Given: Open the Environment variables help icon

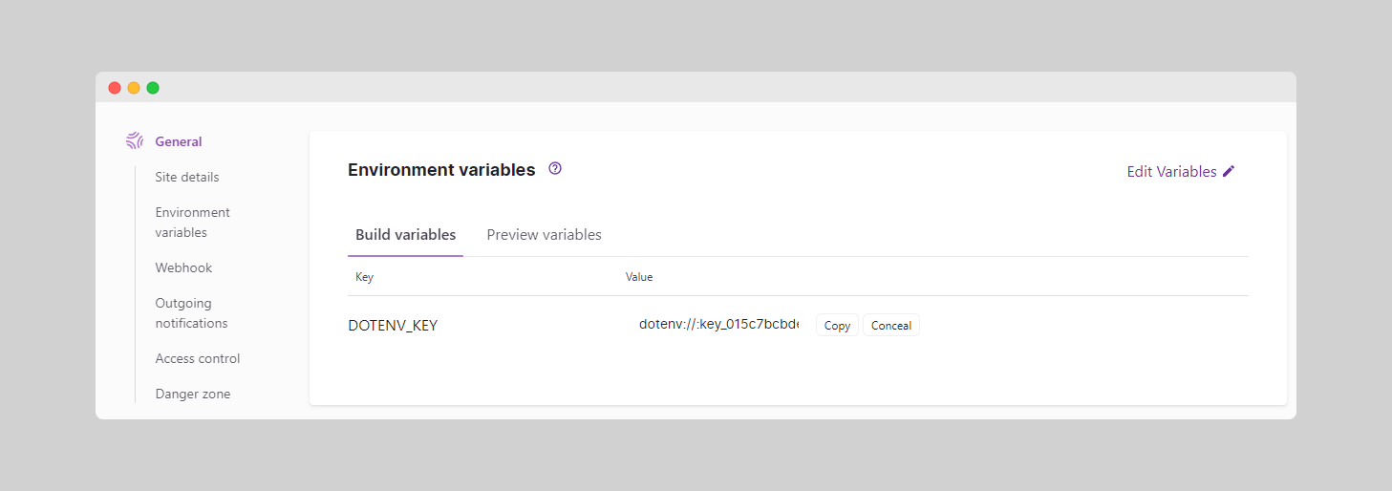Looking at the screenshot, I should 555,168.
